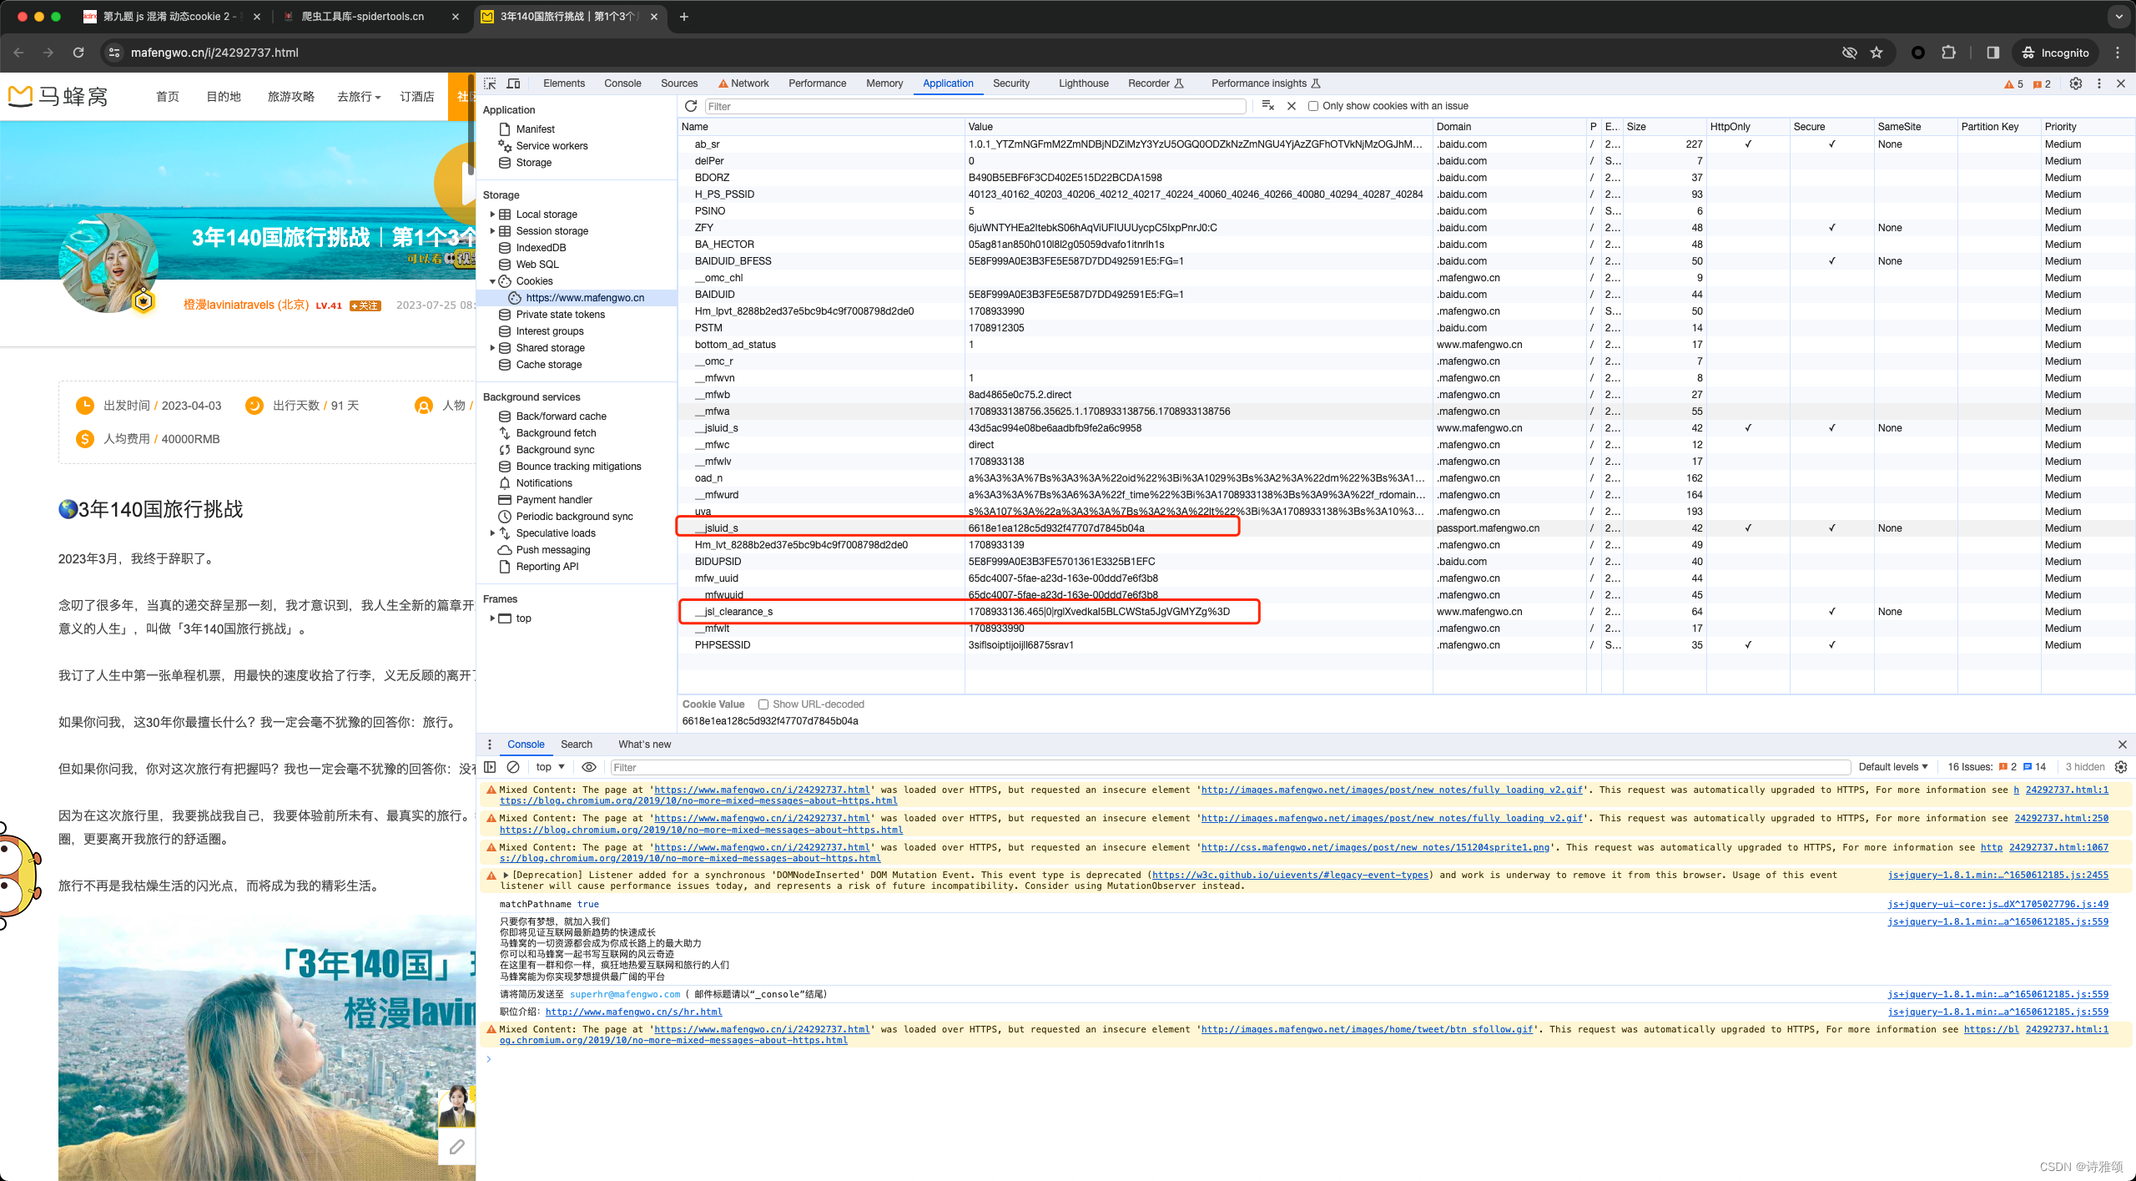Click the clear console icon
The image size is (2136, 1181).
513,767
